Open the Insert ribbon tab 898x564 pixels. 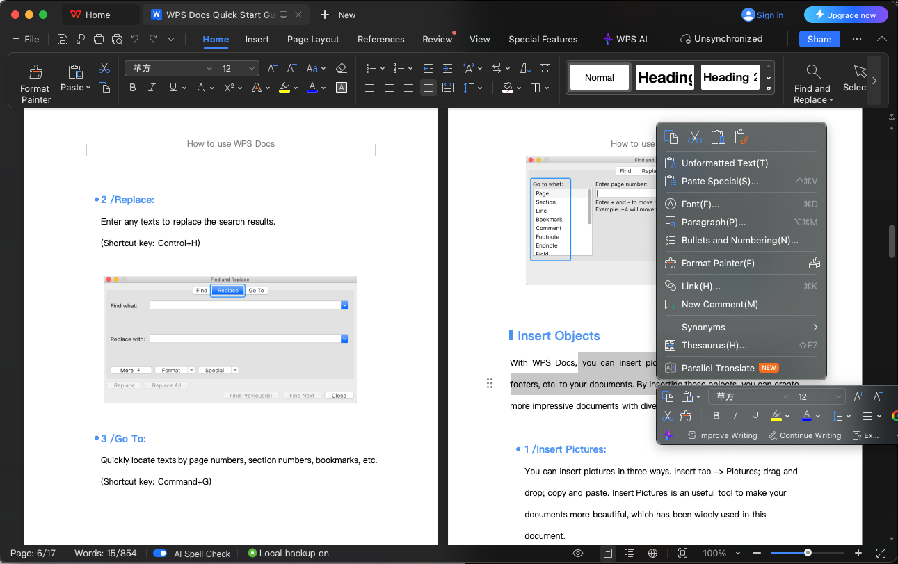coord(257,39)
